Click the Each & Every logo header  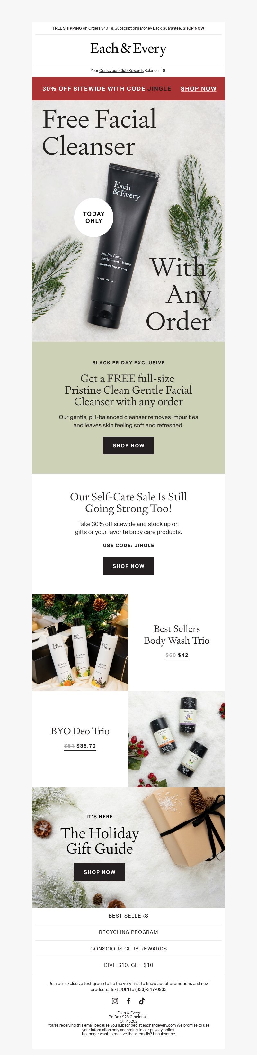128,49
